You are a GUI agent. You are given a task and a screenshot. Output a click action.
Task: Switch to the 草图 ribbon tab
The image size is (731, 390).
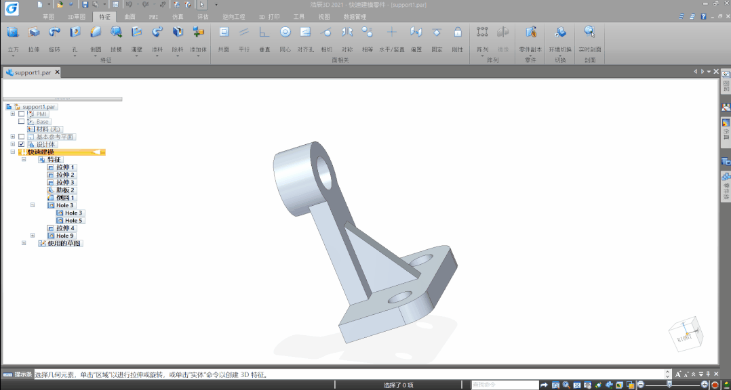(x=49, y=17)
